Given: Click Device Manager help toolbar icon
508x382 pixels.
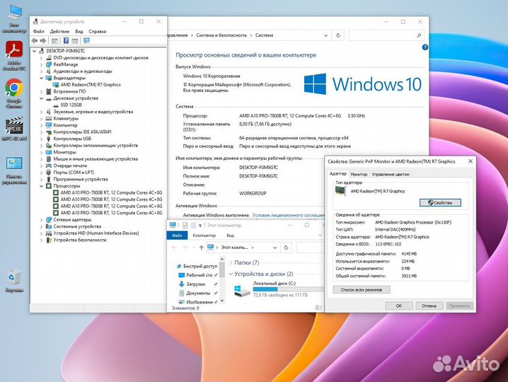Looking at the screenshot, I should (66, 40).
